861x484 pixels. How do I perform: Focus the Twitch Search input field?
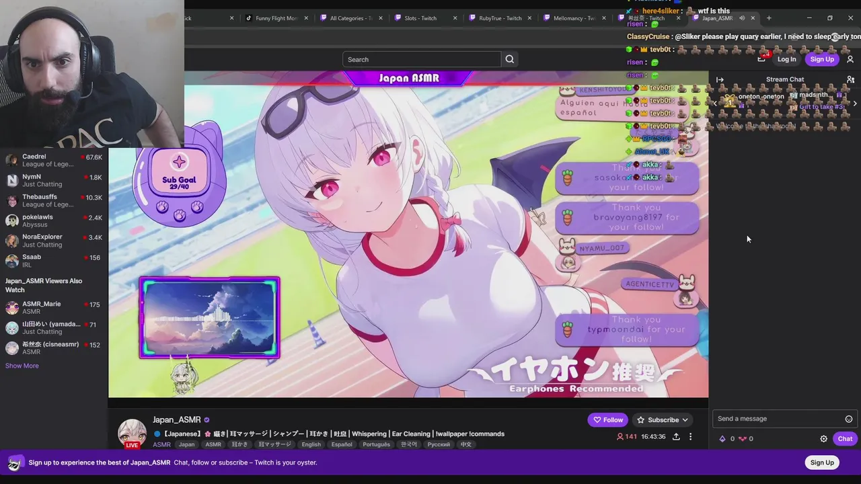[x=422, y=59]
